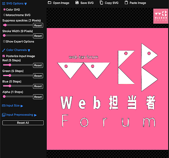Reset the Suppress speckles setting
The image size is (169, 158).
[x=38, y=25]
